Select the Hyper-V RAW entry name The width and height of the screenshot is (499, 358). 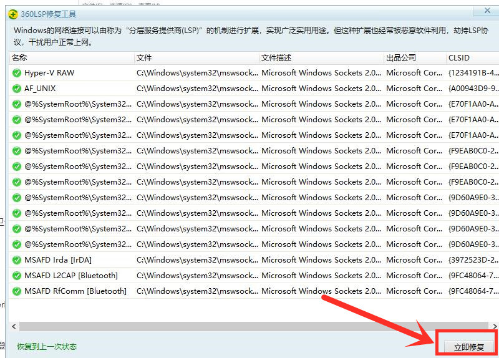pyautogui.click(x=49, y=73)
